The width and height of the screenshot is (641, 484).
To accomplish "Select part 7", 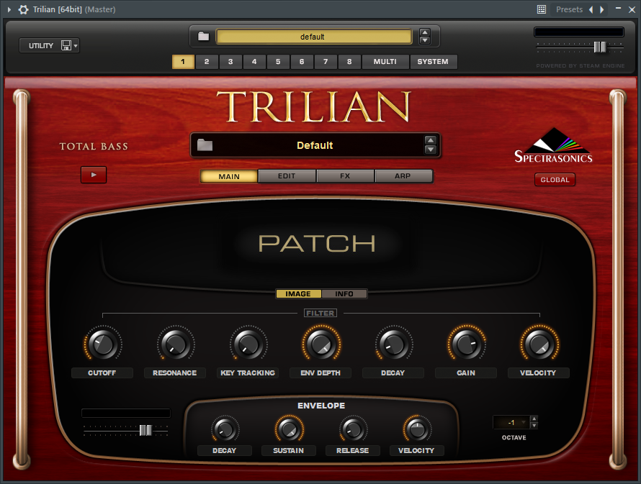I will 326,62.
